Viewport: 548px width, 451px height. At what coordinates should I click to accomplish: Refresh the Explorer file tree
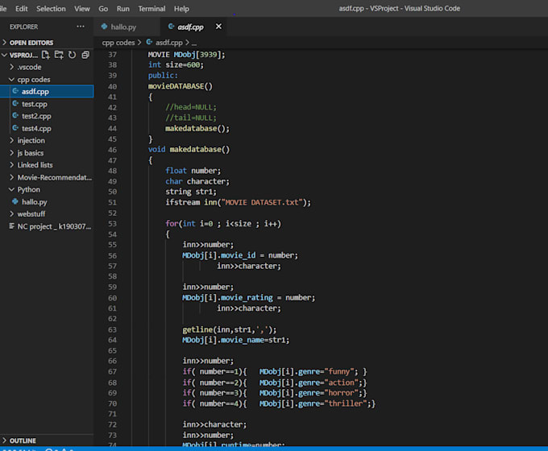[72, 55]
